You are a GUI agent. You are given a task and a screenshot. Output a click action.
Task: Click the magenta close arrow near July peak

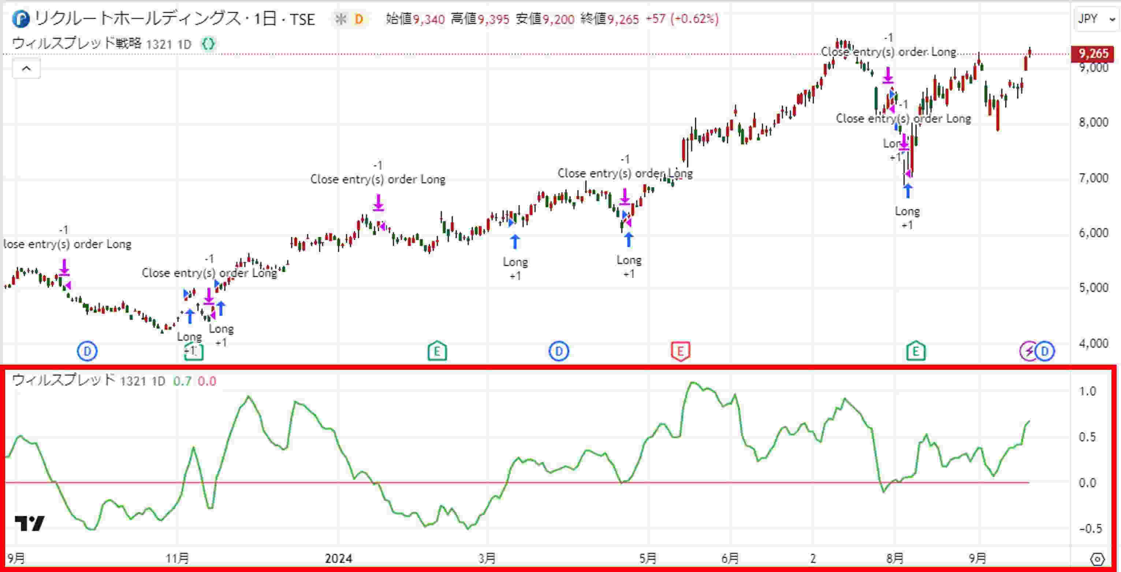point(888,75)
